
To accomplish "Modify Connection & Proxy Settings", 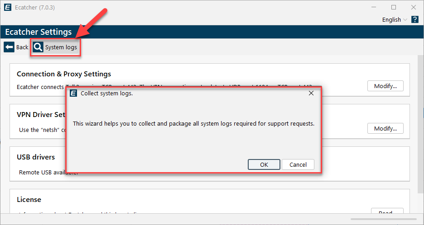I will point(385,86).
